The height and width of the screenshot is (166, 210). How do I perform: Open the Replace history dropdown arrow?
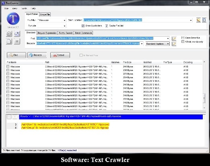142,44
